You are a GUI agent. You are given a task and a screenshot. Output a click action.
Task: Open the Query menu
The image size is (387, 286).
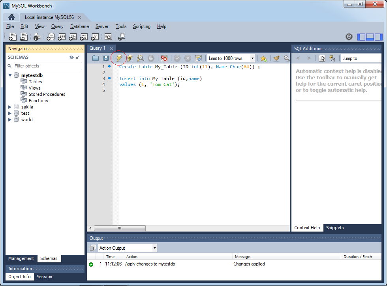click(x=57, y=26)
